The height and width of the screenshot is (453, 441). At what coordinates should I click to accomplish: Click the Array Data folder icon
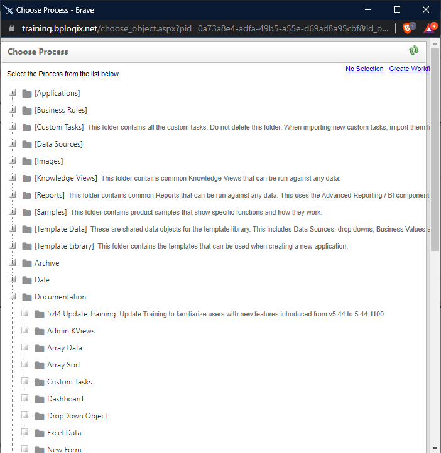coord(40,348)
